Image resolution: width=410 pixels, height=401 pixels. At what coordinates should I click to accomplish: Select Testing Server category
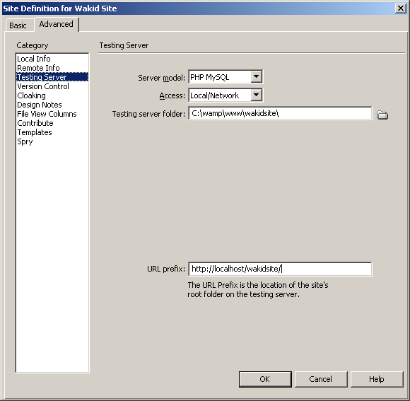click(52, 77)
